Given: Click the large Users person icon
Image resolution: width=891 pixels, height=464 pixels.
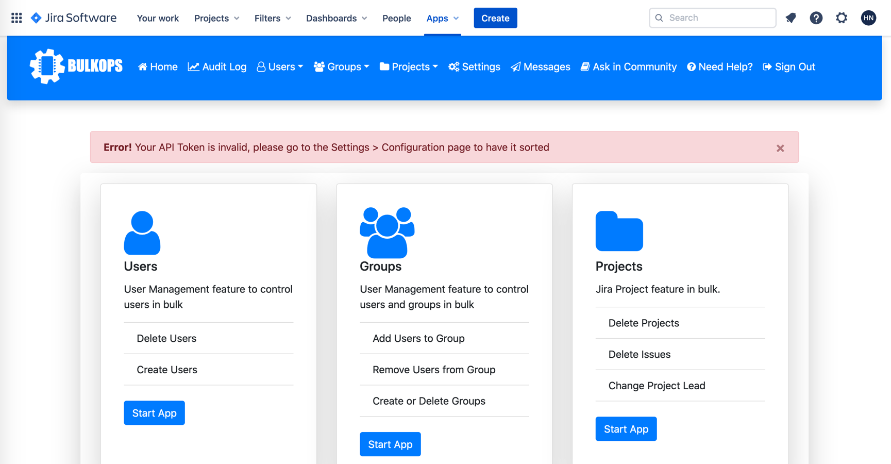Looking at the screenshot, I should tap(142, 233).
